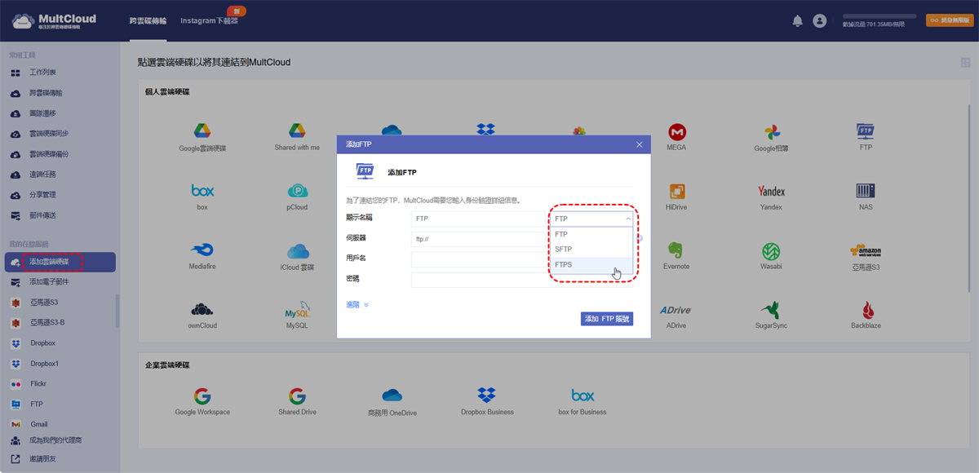Choose the 商務用 OneDrive icon
Screen dimensions: 979x473
click(x=392, y=396)
